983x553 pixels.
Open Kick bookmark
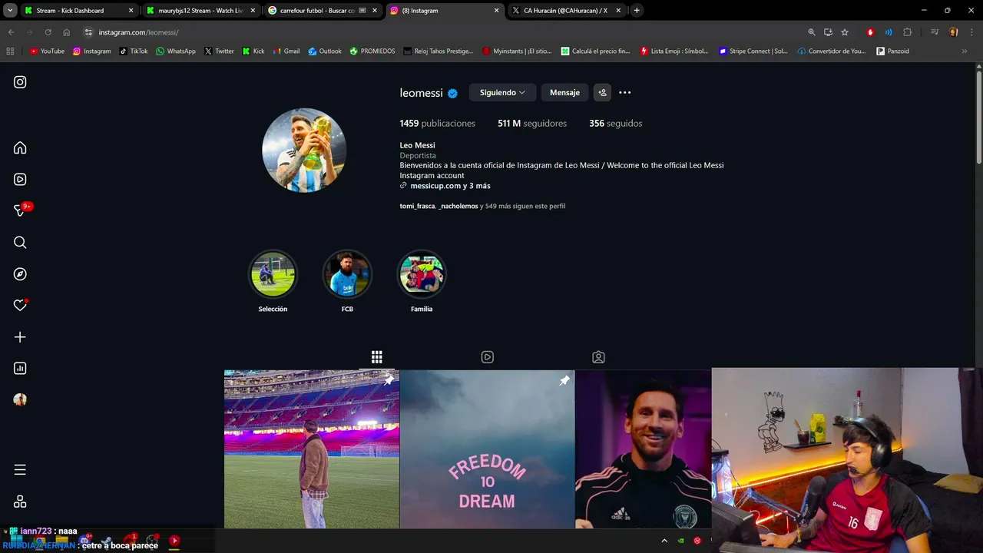click(253, 51)
